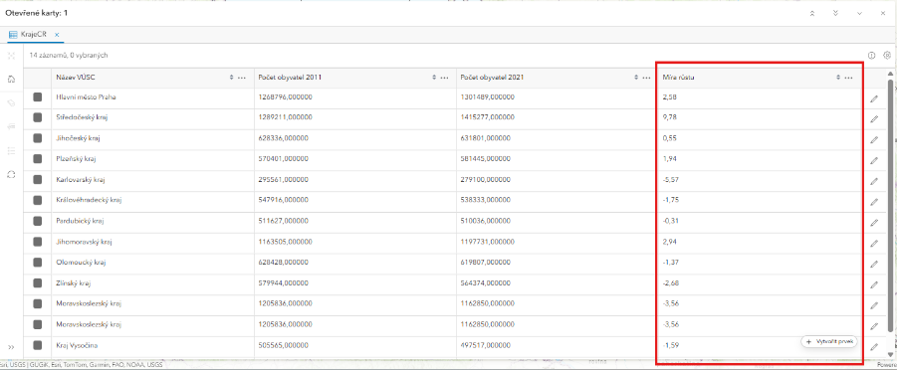Image resolution: width=897 pixels, height=370 pixels.
Task: Edit the Plzeňský kraj row with its pencil icon
Action: coord(873,160)
